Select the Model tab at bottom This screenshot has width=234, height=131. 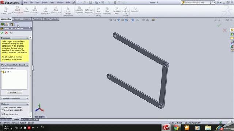coord(16,119)
